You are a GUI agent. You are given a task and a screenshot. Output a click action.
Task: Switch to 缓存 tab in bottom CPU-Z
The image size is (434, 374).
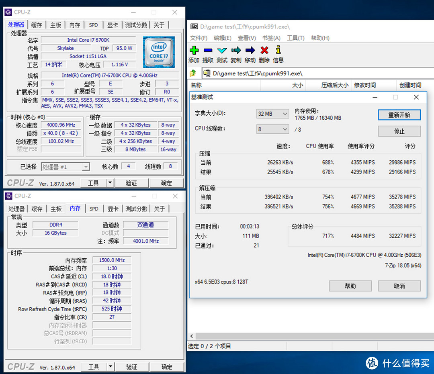tap(37, 208)
